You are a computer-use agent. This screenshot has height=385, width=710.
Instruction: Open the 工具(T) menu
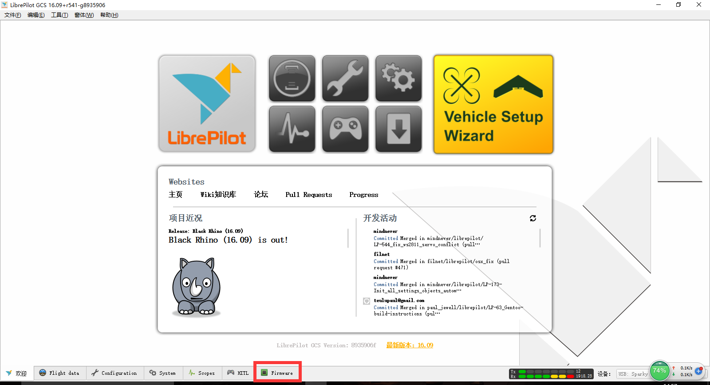click(59, 15)
